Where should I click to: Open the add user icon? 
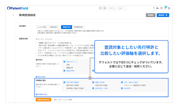coord(157,8)
